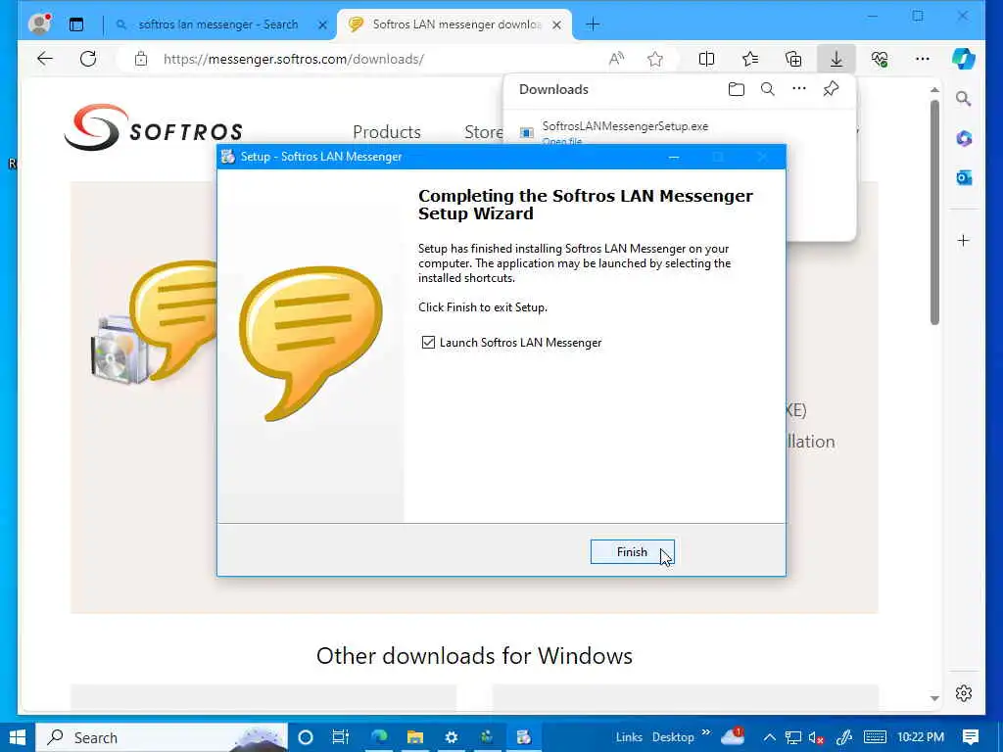Click SoftrosLANMessengerSetup.exe download entry
The width and height of the screenshot is (1003, 752).
tap(625, 126)
